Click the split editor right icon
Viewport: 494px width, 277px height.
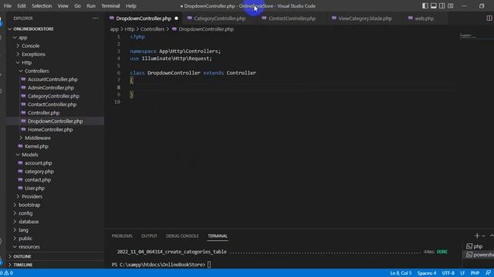(489, 18)
